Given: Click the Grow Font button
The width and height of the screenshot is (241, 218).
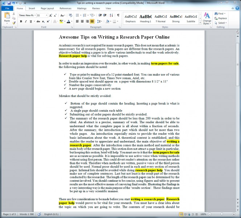Looking at the screenshot, I should [50, 15].
